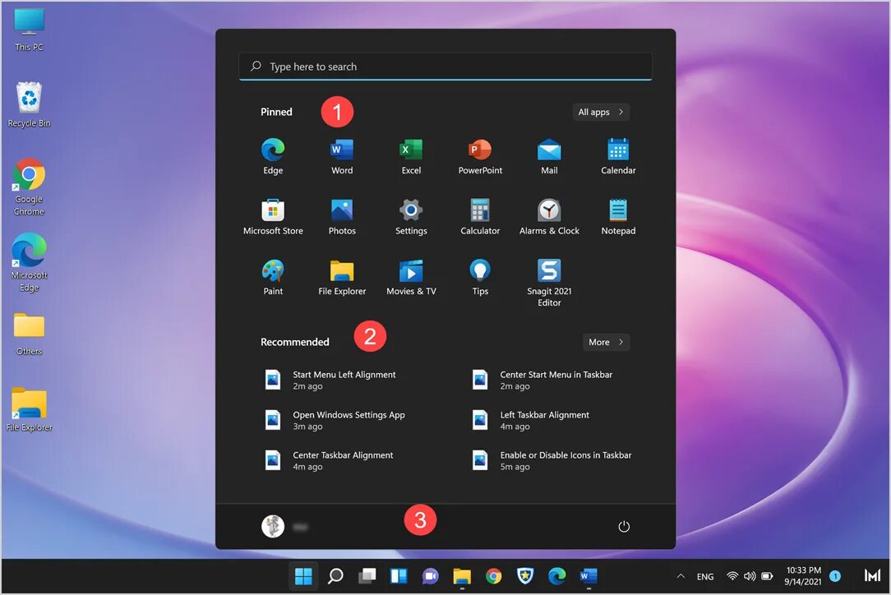Open the pinned Excel app
The width and height of the screenshot is (891, 595).
pos(411,156)
